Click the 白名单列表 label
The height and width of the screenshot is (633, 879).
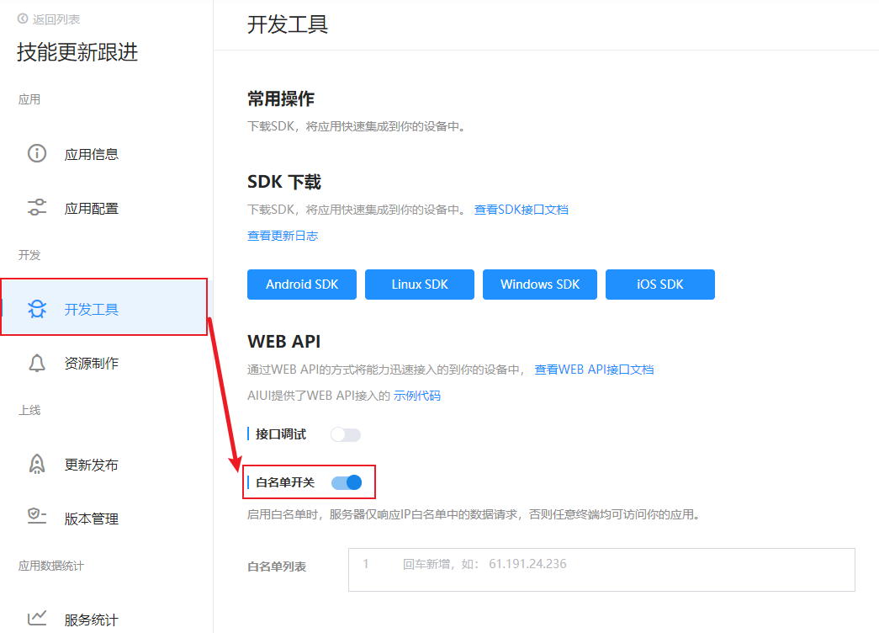[x=277, y=567]
